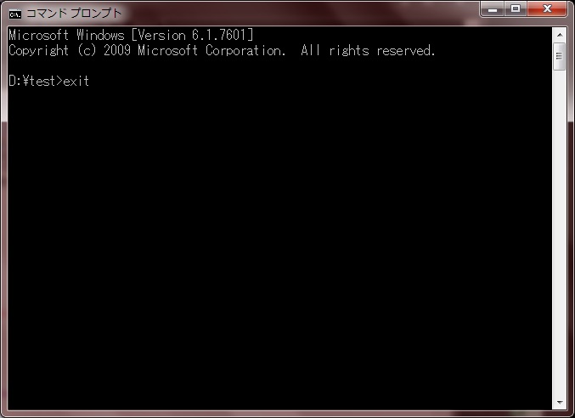This screenshot has height=418, width=575.
Task: Open the command prompt system menu icon
Action: (15, 14)
